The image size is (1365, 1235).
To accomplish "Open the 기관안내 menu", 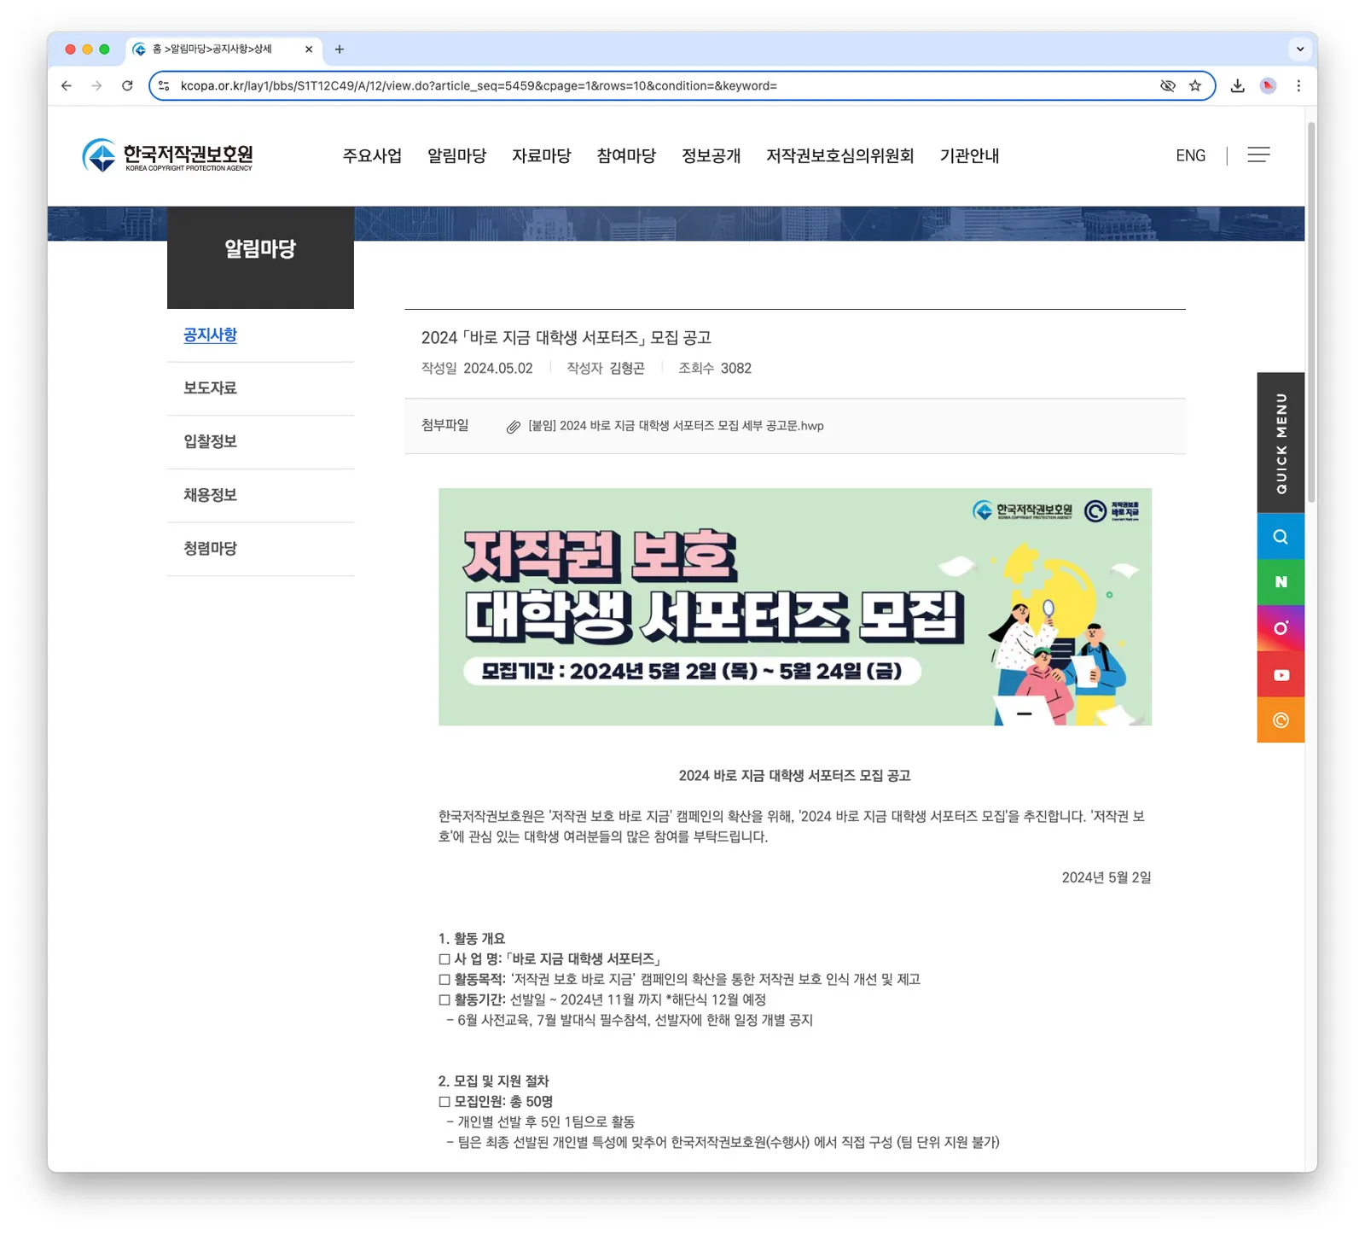I will coord(970,155).
